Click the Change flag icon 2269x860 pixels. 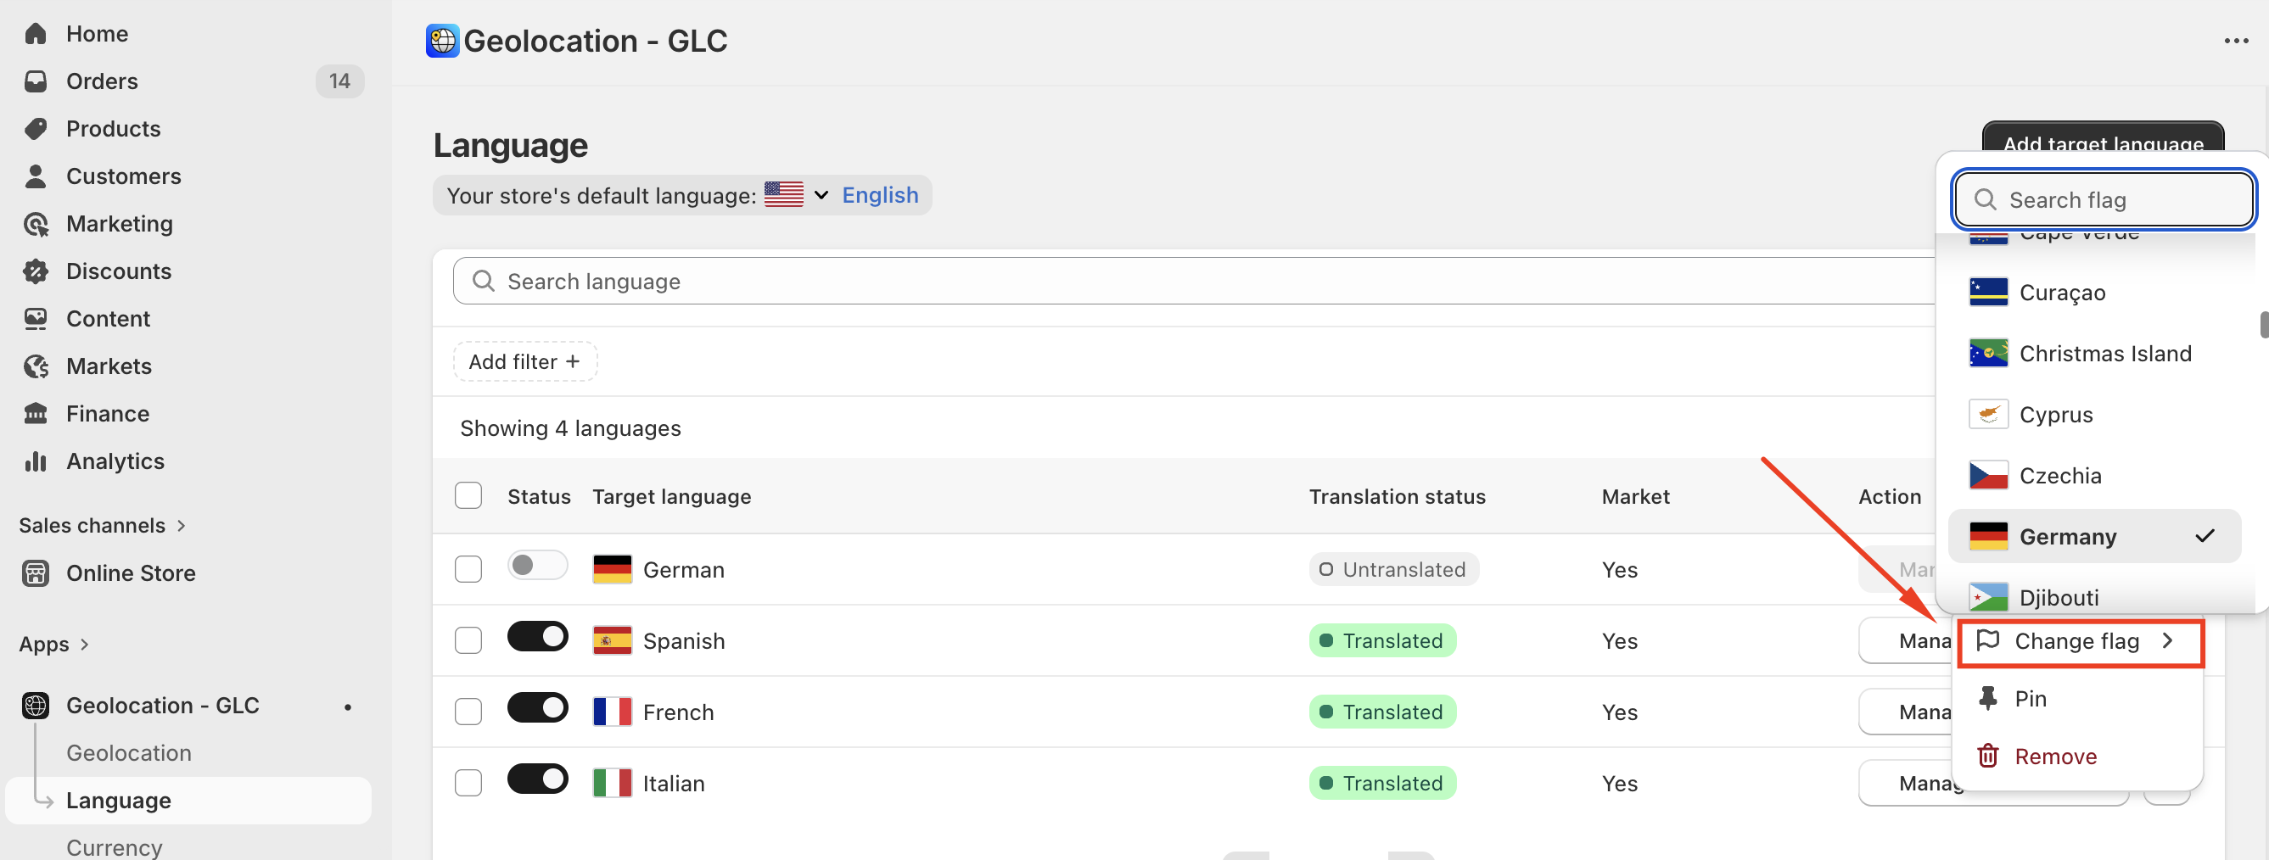(x=1988, y=641)
